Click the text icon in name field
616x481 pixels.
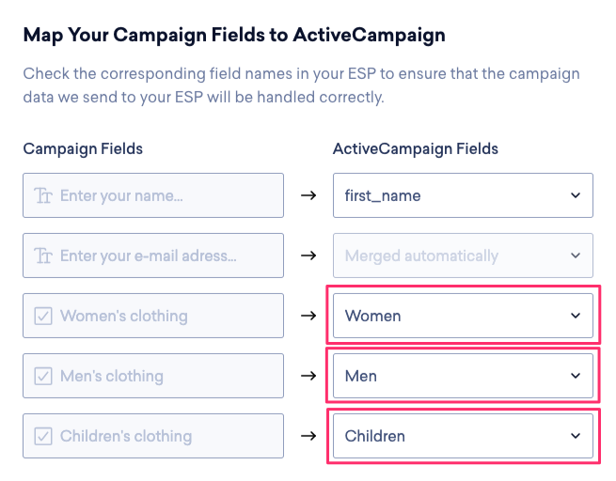pyautogui.click(x=42, y=196)
